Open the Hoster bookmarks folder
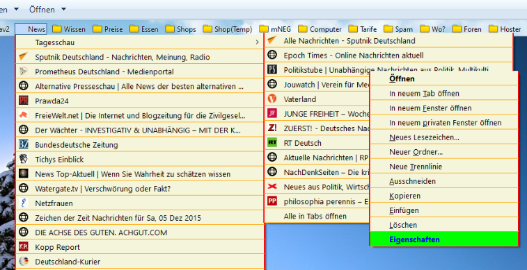Screen dimensions: 527x270 coord(505,29)
